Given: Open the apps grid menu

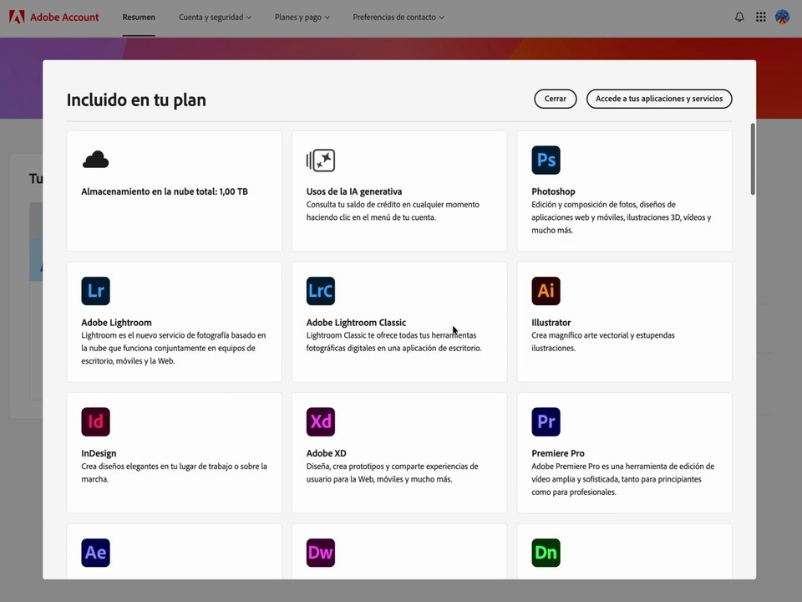Looking at the screenshot, I should (x=760, y=17).
